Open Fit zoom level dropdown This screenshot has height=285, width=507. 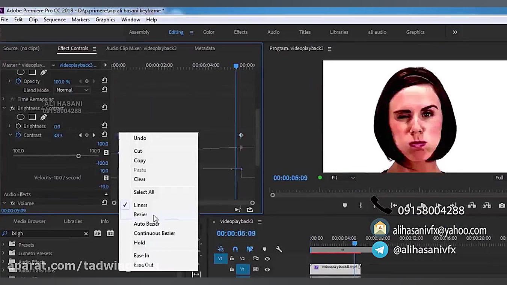[343, 178]
